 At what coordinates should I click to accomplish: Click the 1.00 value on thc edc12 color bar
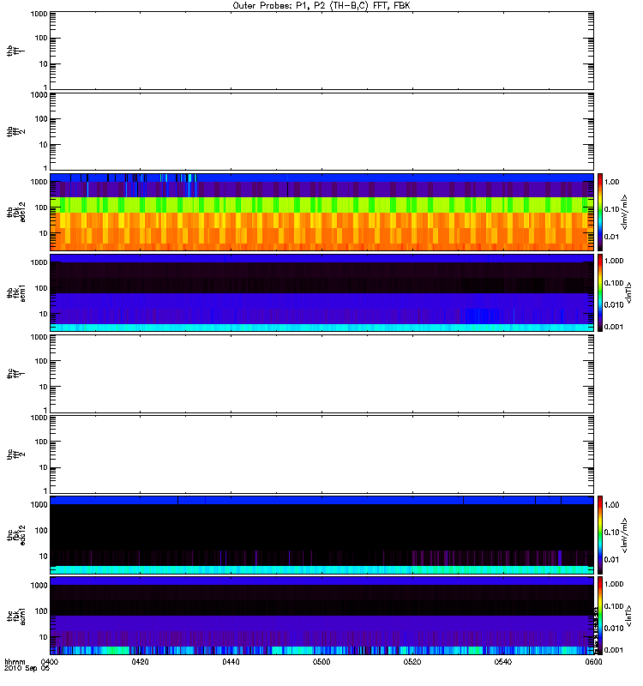tap(611, 505)
